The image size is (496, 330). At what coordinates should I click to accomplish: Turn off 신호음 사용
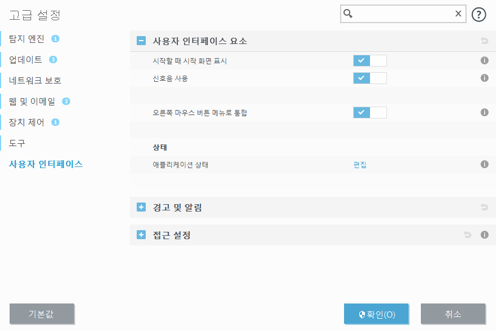coord(370,78)
